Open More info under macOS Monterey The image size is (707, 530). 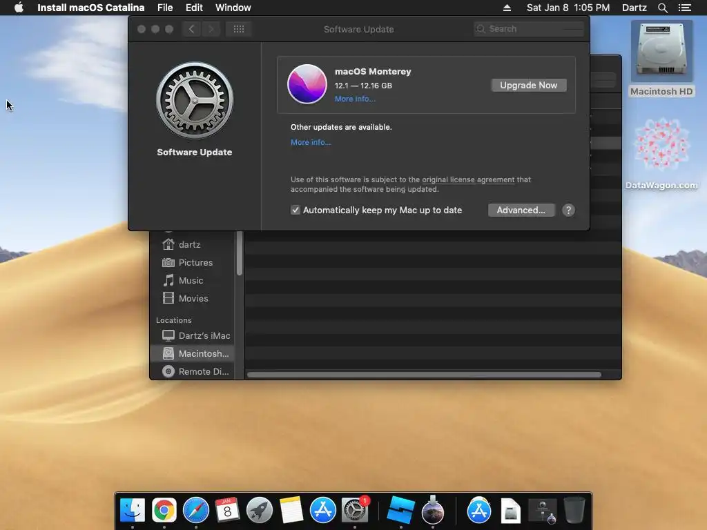[355, 99]
